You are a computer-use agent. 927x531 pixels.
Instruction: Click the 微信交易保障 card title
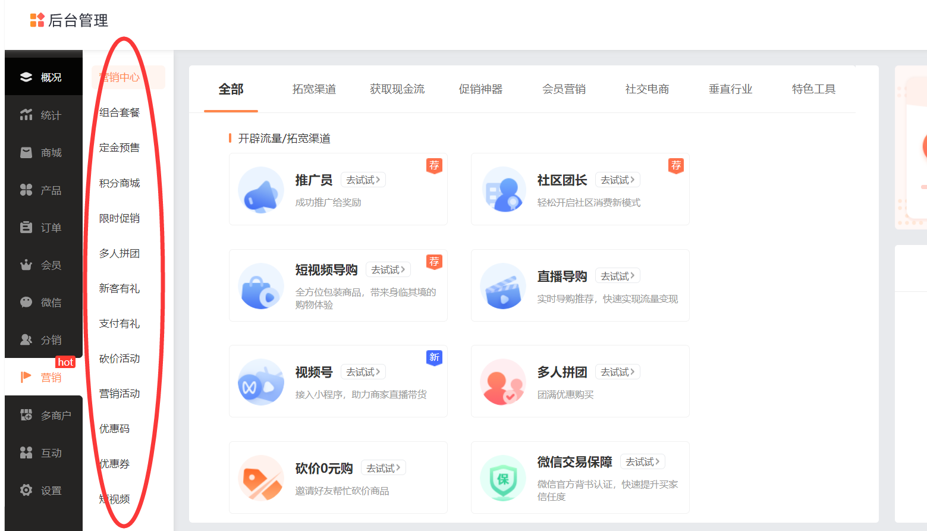[574, 462]
